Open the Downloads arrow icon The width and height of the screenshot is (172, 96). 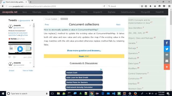(x=150, y=6)
